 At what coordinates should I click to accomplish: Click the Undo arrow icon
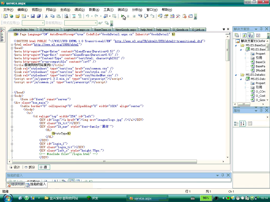click(88, 16)
